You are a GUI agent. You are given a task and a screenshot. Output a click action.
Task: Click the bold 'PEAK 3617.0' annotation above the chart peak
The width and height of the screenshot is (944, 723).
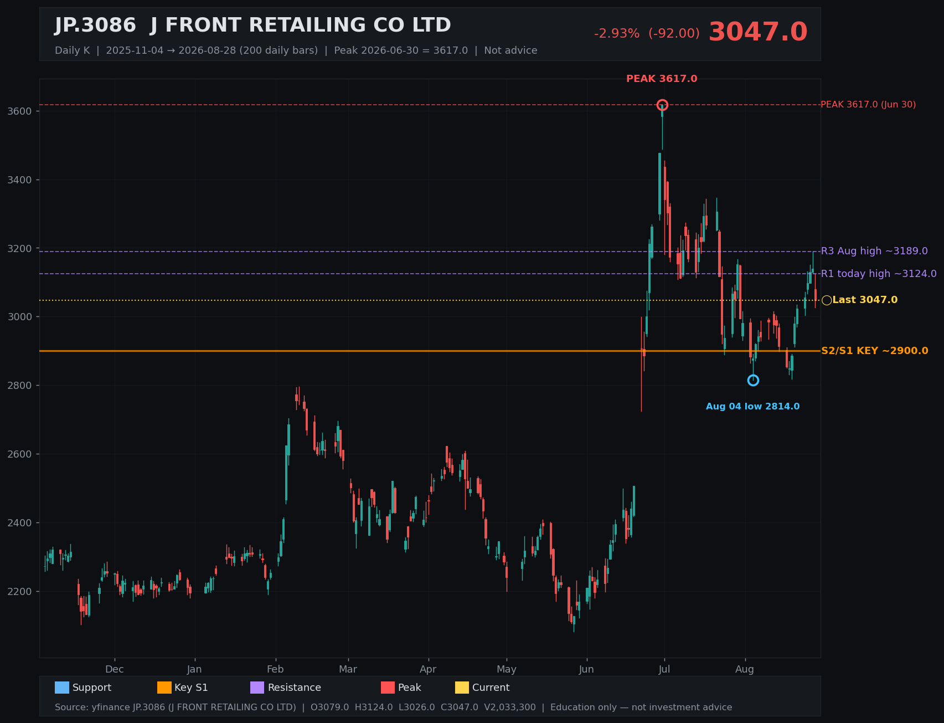(662, 79)
